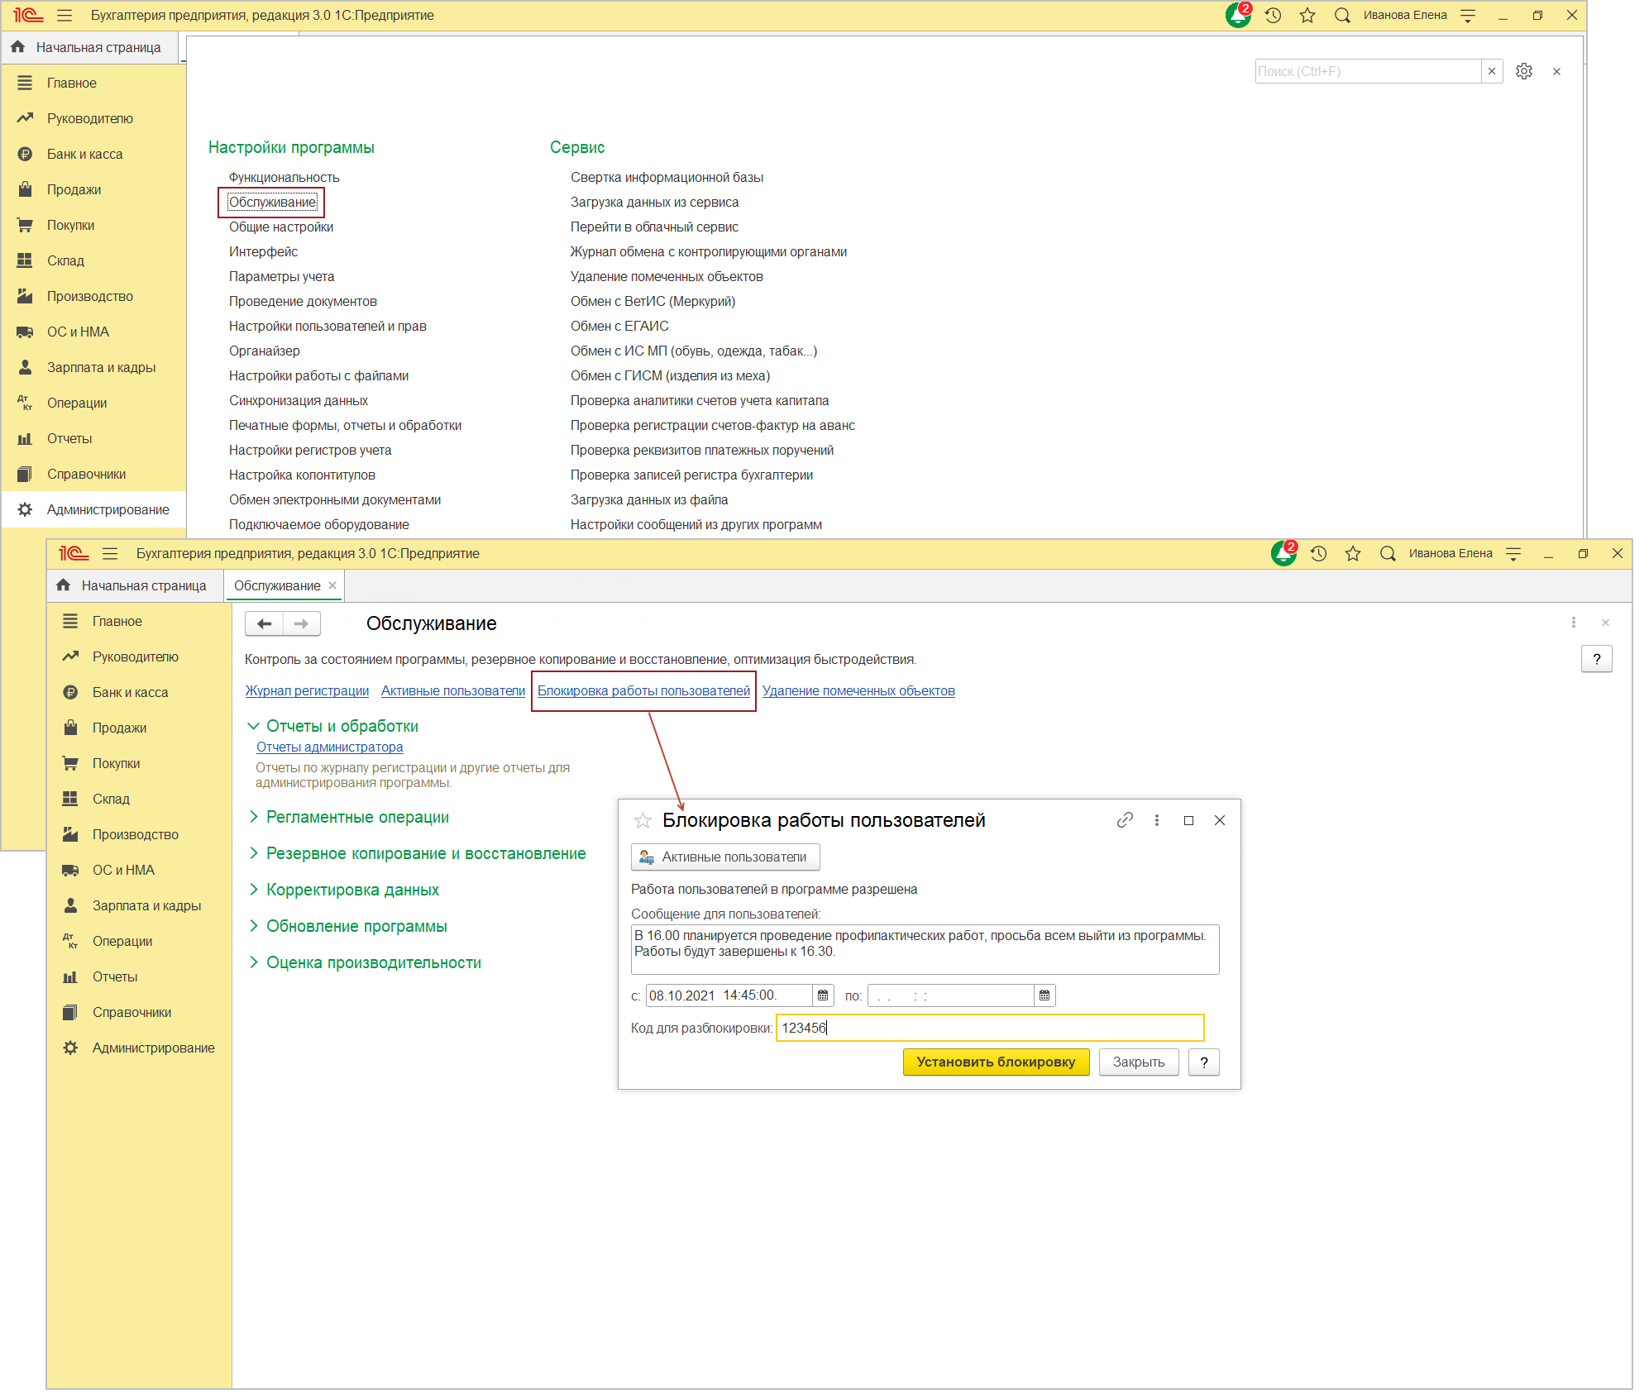The image size is (1649, 1394).
Task: Expand the Обновление программы section
Action: pyautogui.click(x=254, y=926)
